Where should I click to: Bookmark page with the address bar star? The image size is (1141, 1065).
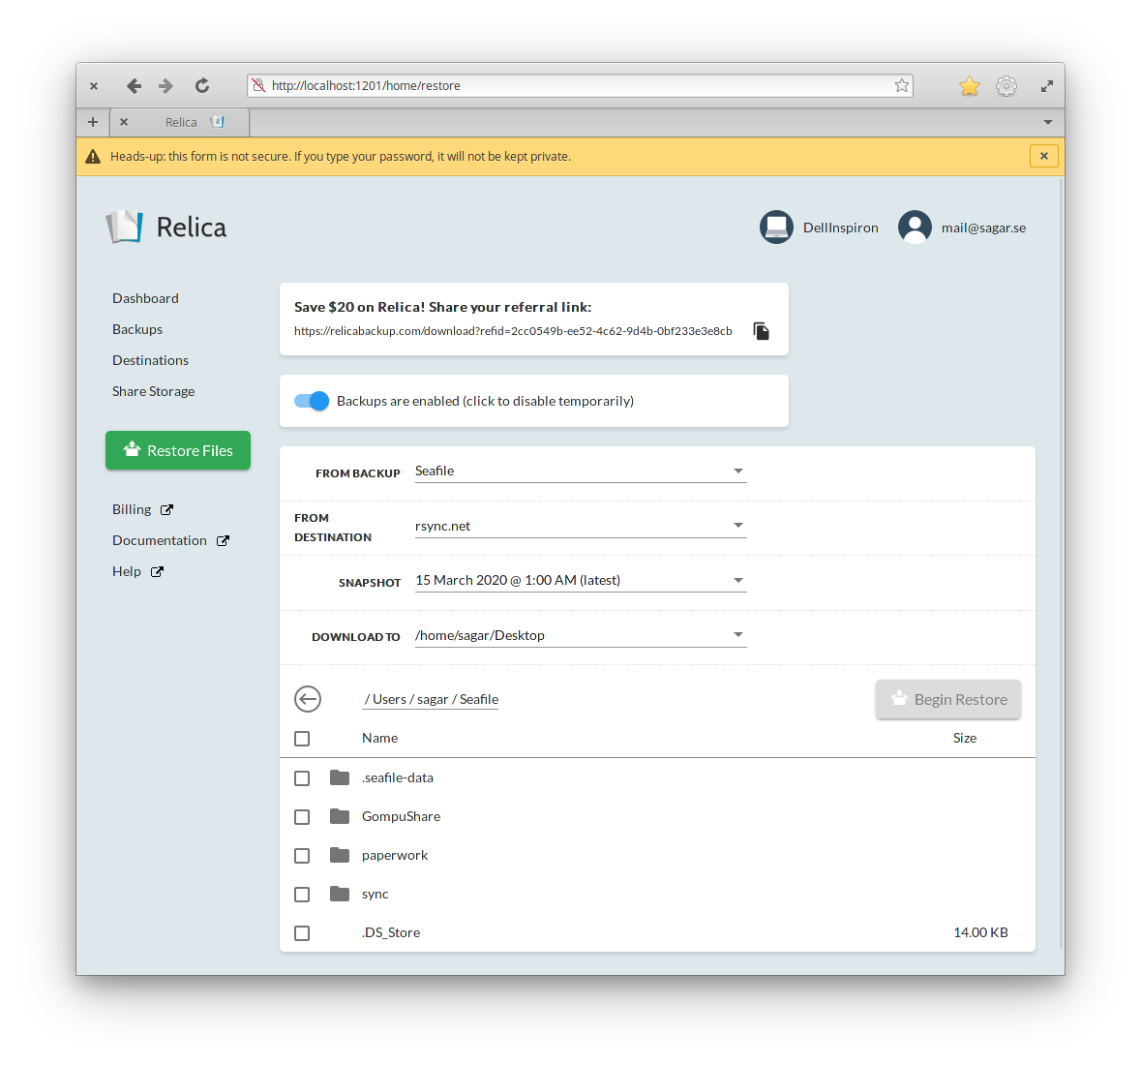click(x=902, y=86)
